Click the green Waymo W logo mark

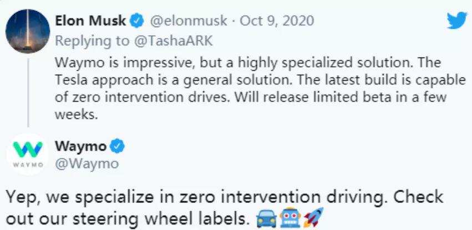28,149
